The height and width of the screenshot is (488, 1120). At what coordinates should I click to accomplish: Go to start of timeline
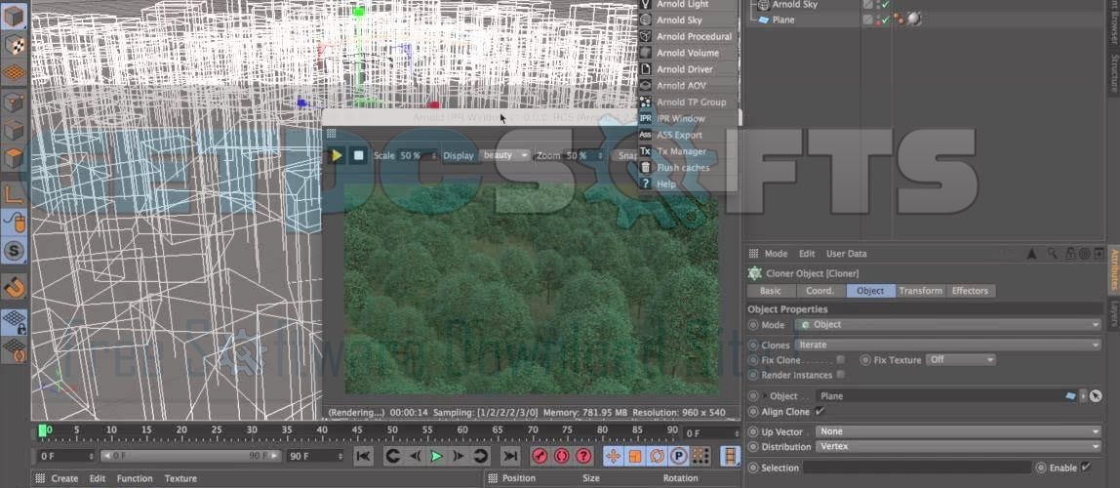click(364, 456)
